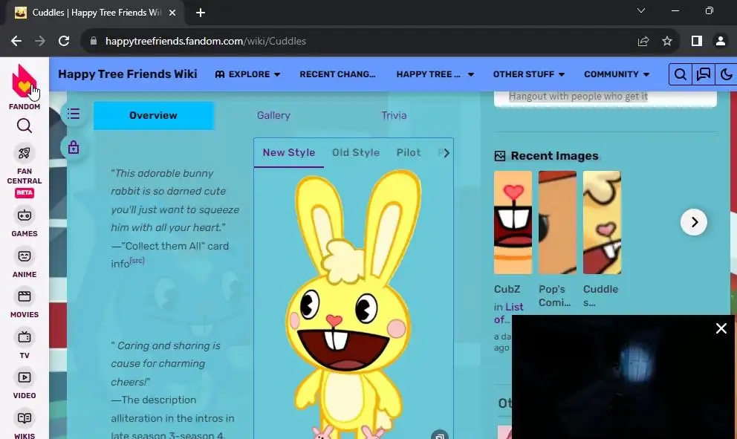Advance the Recent Images carousel

(x=694, y=222)
